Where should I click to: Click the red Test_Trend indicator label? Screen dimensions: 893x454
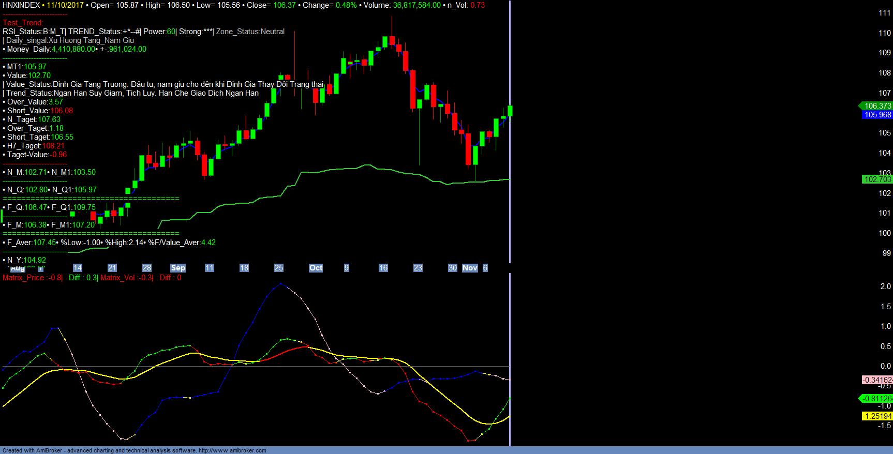(x=23, y=23)
